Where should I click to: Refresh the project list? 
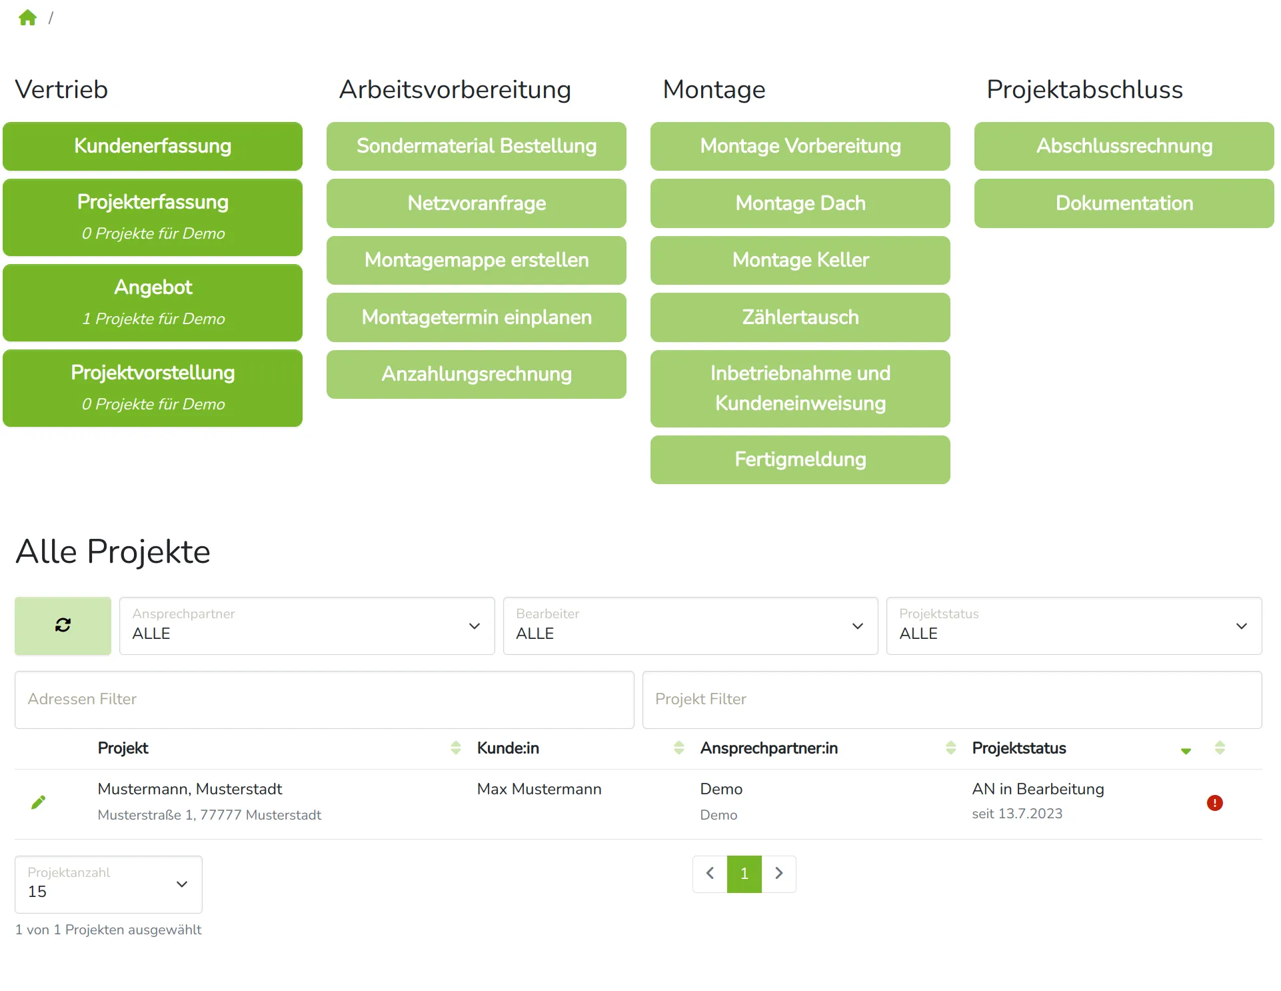(x=63, y=626)
